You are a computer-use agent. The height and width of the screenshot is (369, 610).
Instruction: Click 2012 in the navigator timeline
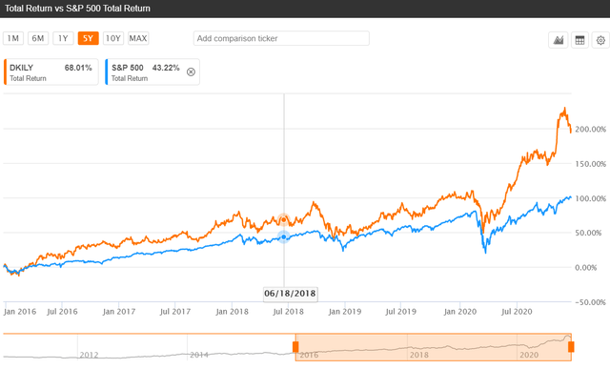tap(89, 355)
